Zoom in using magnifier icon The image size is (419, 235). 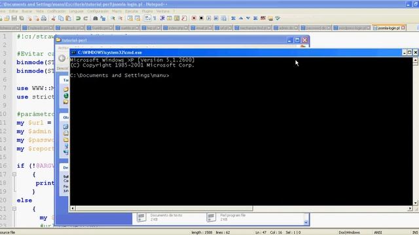pyautogui.click(x=113, y=18)
